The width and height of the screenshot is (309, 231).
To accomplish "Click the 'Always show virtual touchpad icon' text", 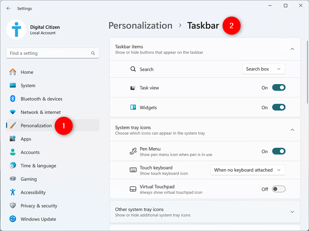I will (171, 192).
